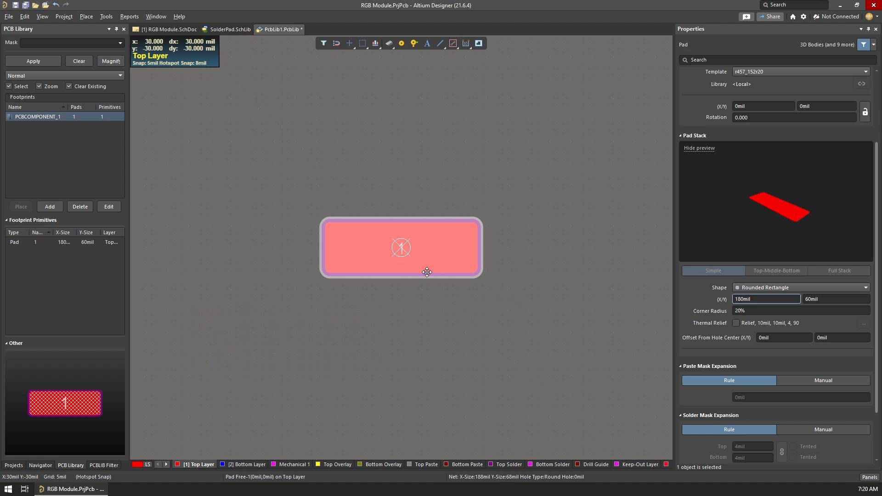Open the Template dropdown showing r457_152r20

pyautogui.click(x=865, y=72)
